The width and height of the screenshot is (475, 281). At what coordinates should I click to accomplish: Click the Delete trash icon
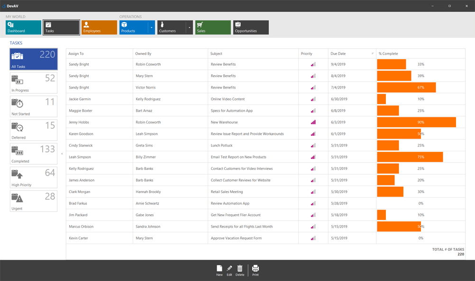click(x=240, y=268)
